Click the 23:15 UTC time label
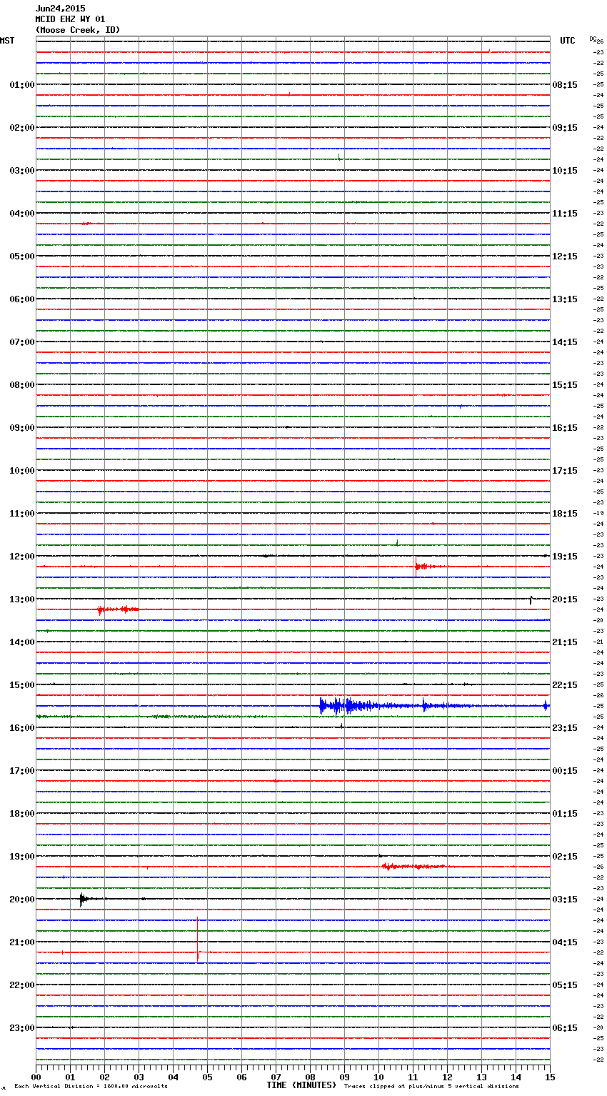 (565, 727)
